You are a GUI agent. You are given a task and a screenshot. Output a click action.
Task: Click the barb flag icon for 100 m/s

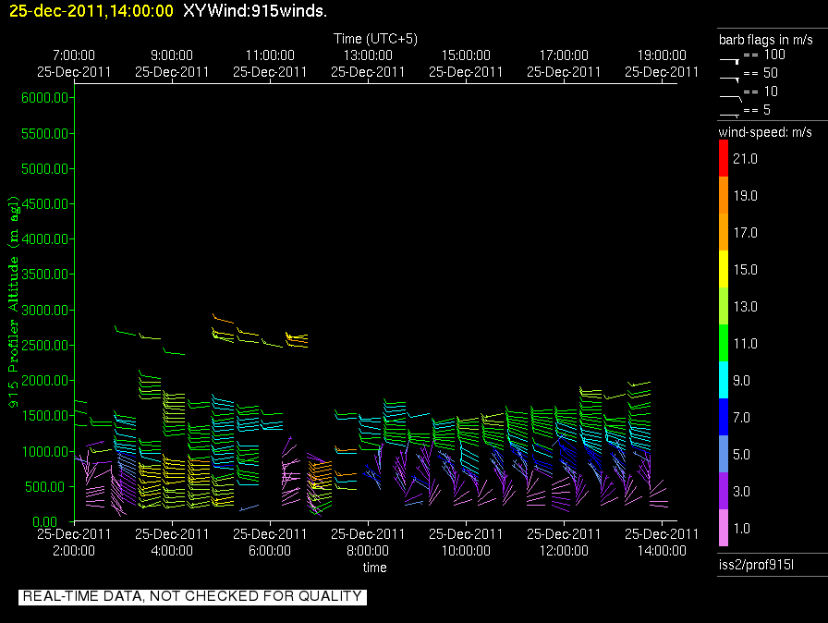click(729, 60)
